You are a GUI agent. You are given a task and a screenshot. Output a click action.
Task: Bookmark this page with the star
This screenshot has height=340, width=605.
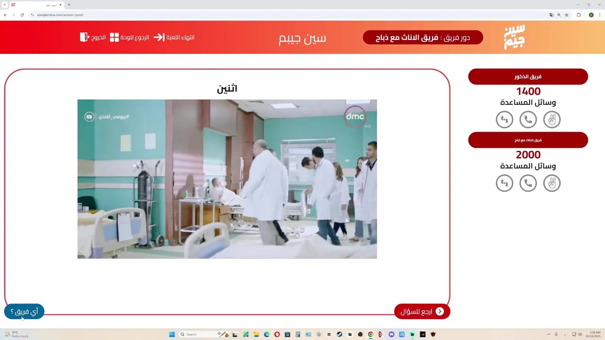pyautogui.click(x=567, y=15)
